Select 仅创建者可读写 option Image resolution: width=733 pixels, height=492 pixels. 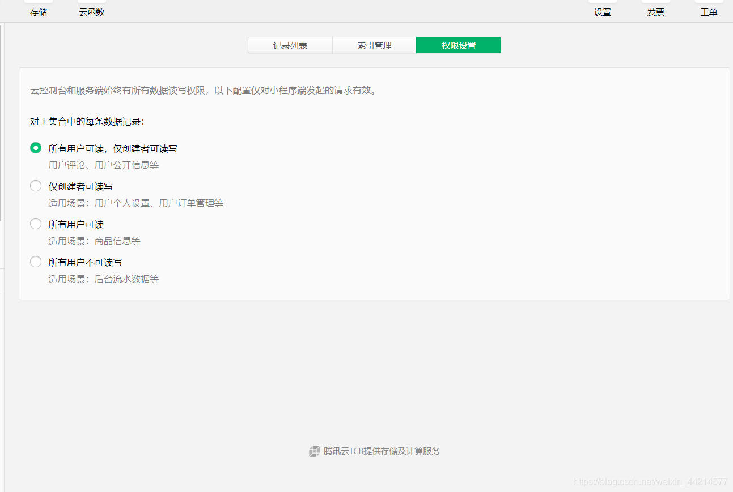pyautogui.click(x=36, y=185)
